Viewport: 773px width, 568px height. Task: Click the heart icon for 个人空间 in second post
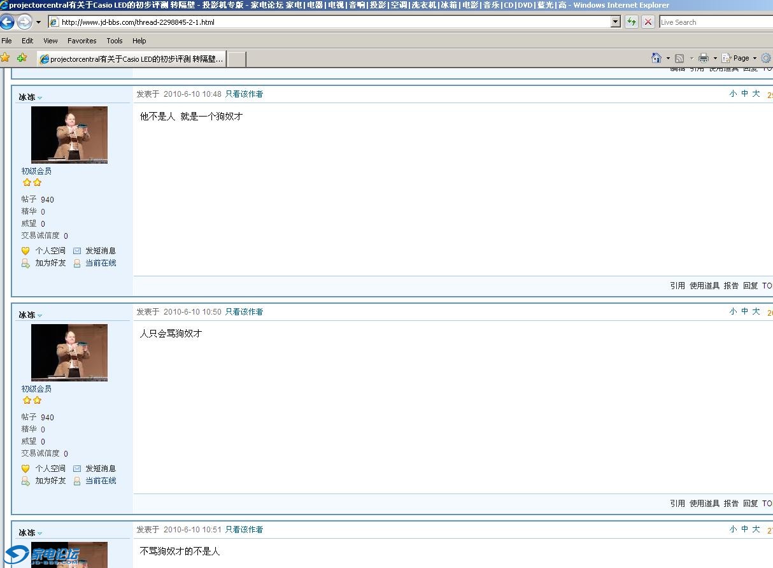(x=25, y=469)
